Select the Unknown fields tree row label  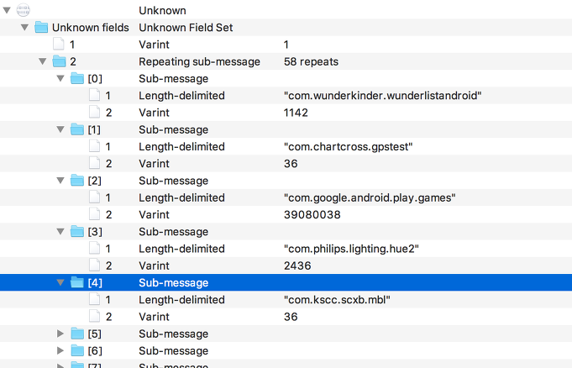91,28
